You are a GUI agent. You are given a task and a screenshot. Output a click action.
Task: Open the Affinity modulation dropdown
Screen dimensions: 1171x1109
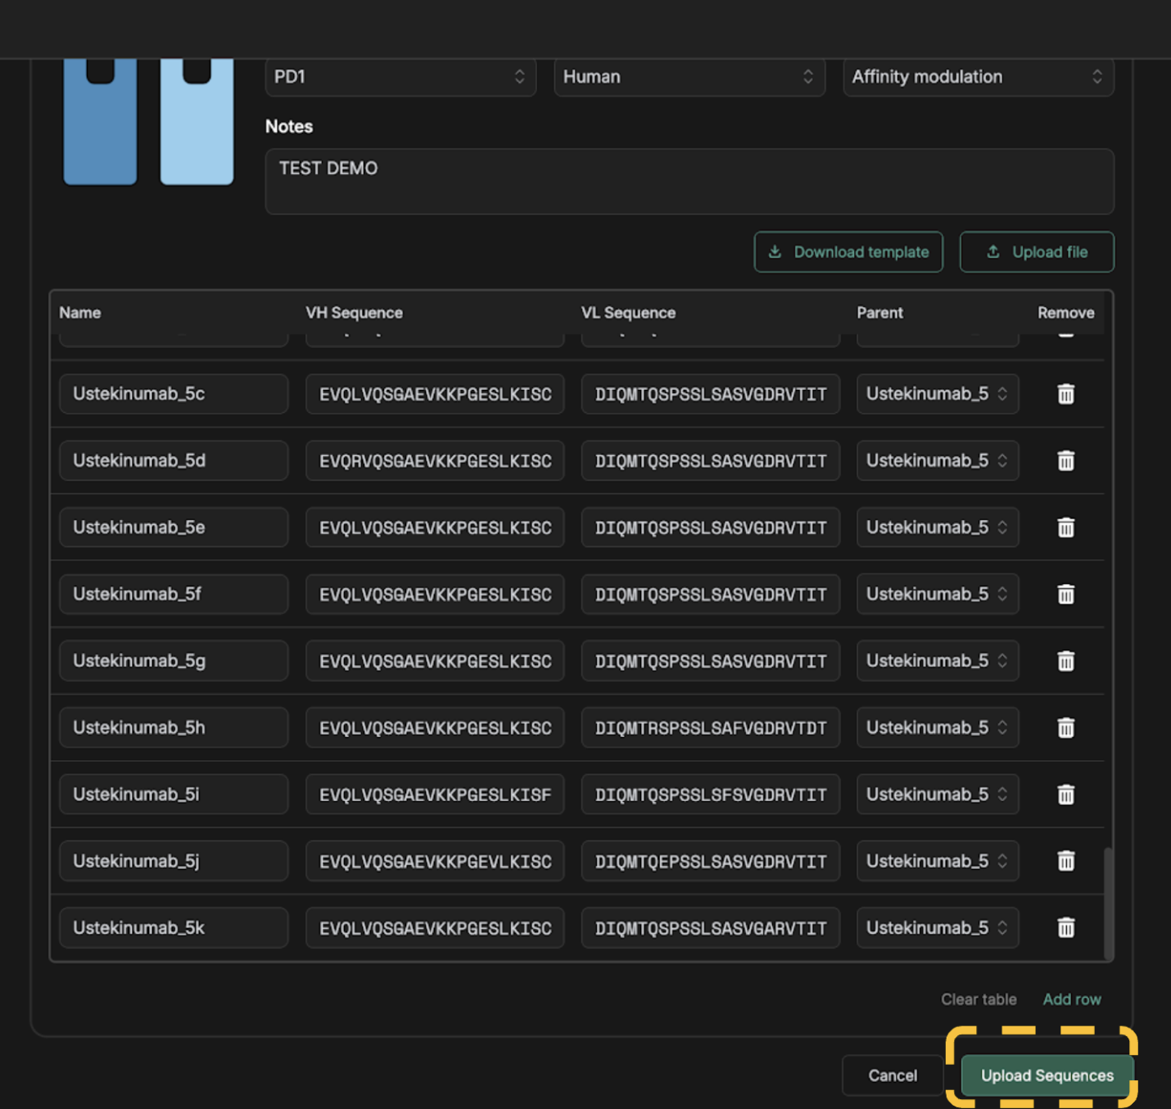978,77
